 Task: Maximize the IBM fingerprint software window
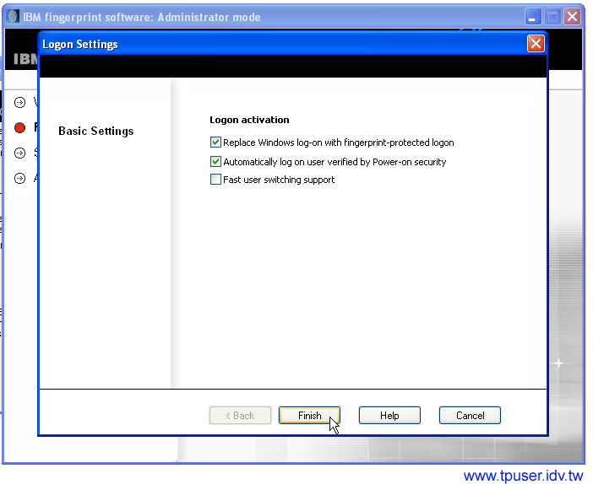point(552,17)
